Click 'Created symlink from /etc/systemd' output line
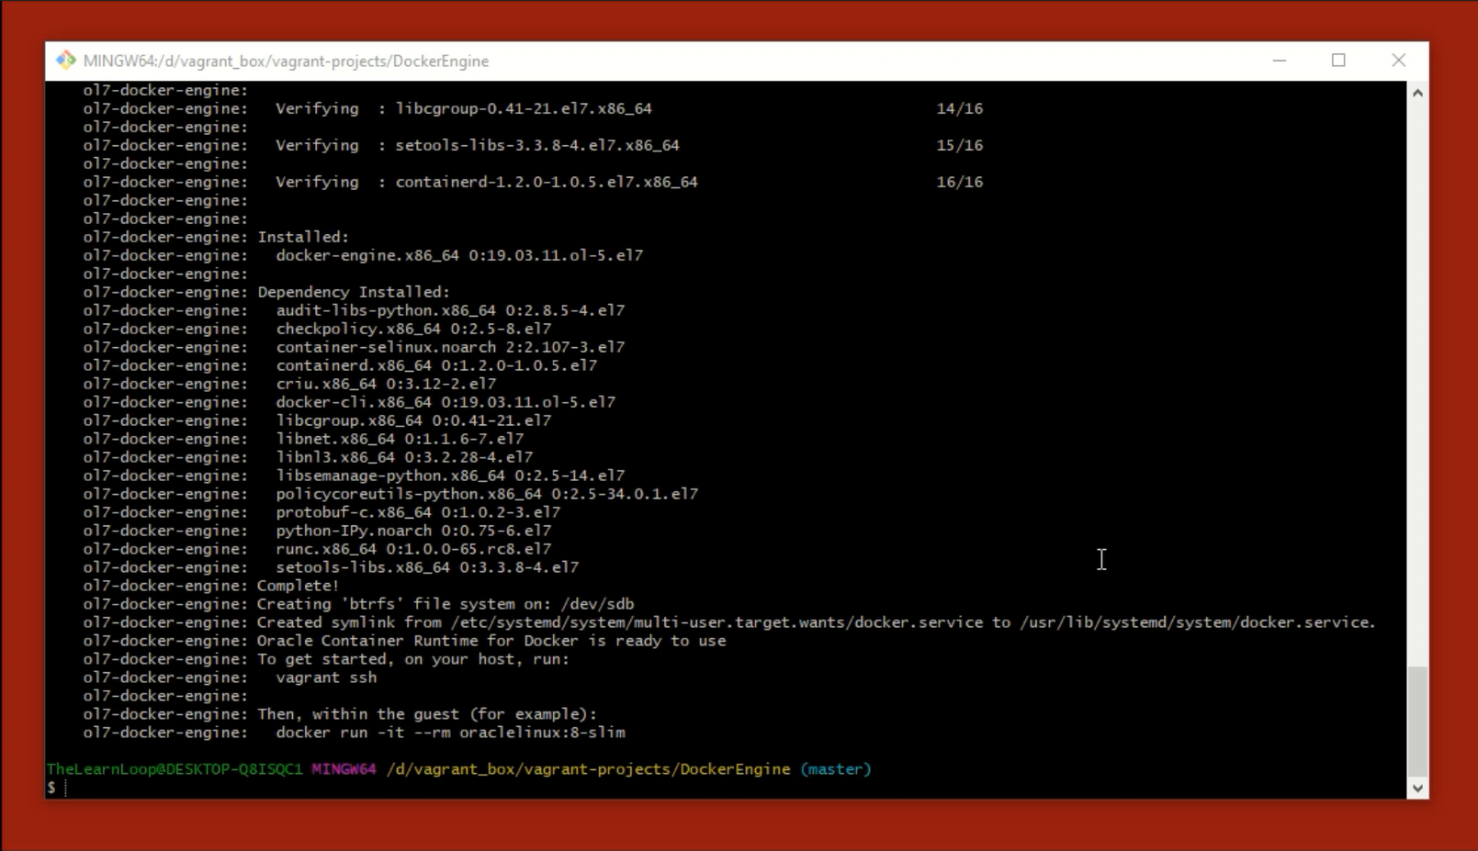Image resolution: width=1478 pixels, height=851 pixels. pos(817,622)
